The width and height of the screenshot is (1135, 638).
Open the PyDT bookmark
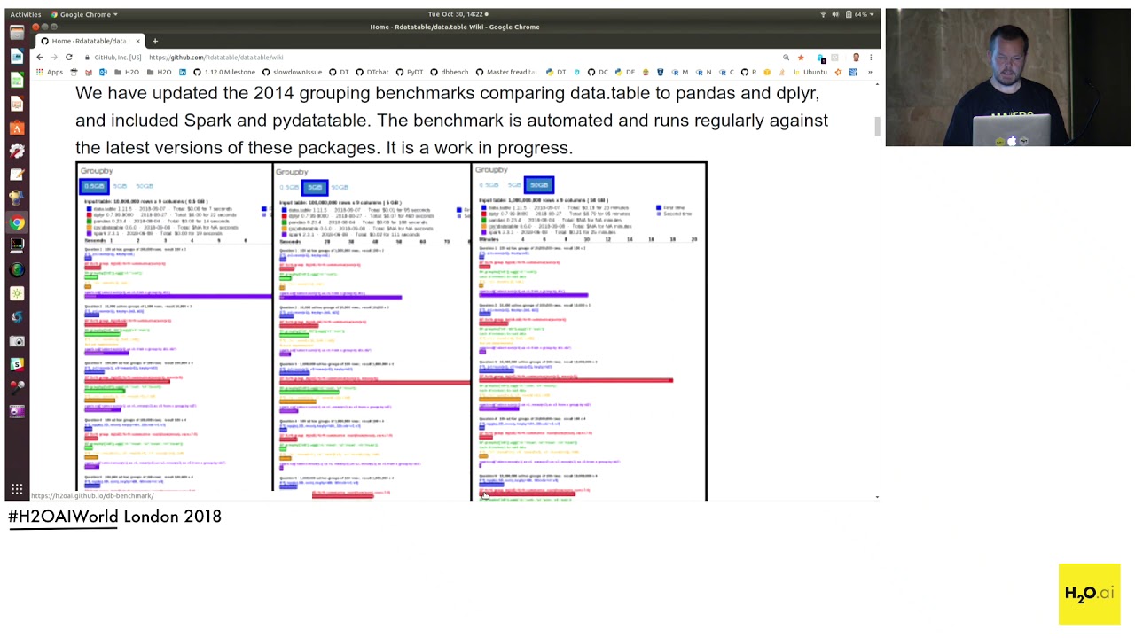point(410,72)
